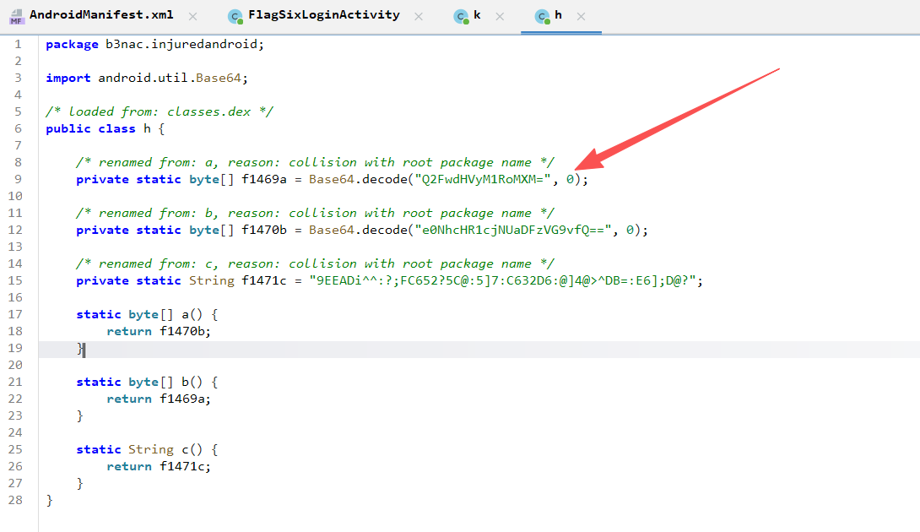Close the active h tab
920x532 pixels.
point(581,16)
